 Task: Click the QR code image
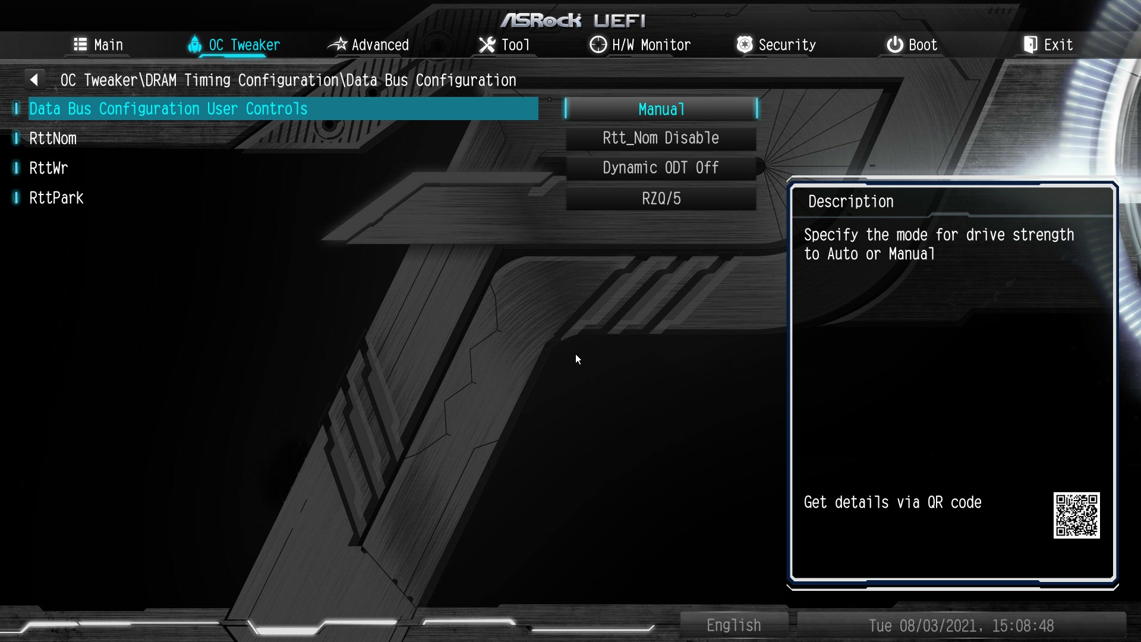point(1076,515)
